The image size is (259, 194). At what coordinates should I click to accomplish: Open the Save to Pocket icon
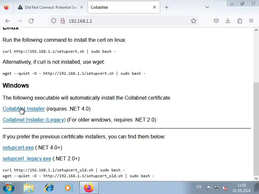(x=216, y=21)
